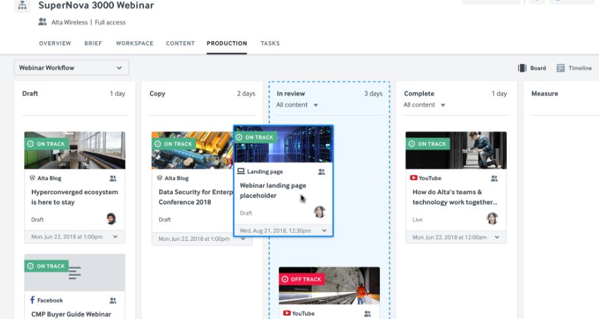This screenshot has height=319, width=599.
Task: Click ON TRACK badge on the Complete column card
Action: [x=427, y=144]
